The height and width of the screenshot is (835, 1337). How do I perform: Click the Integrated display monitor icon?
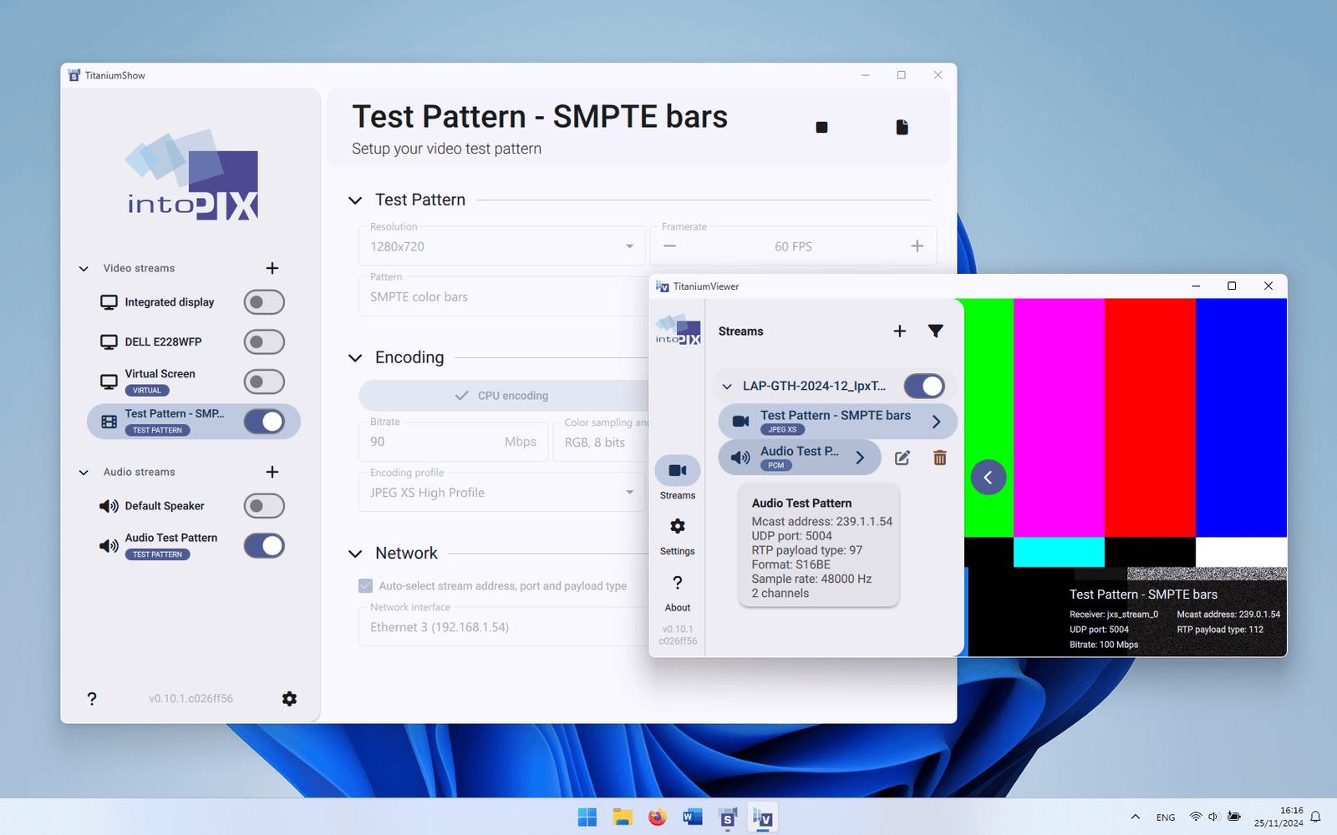[109, 302]
